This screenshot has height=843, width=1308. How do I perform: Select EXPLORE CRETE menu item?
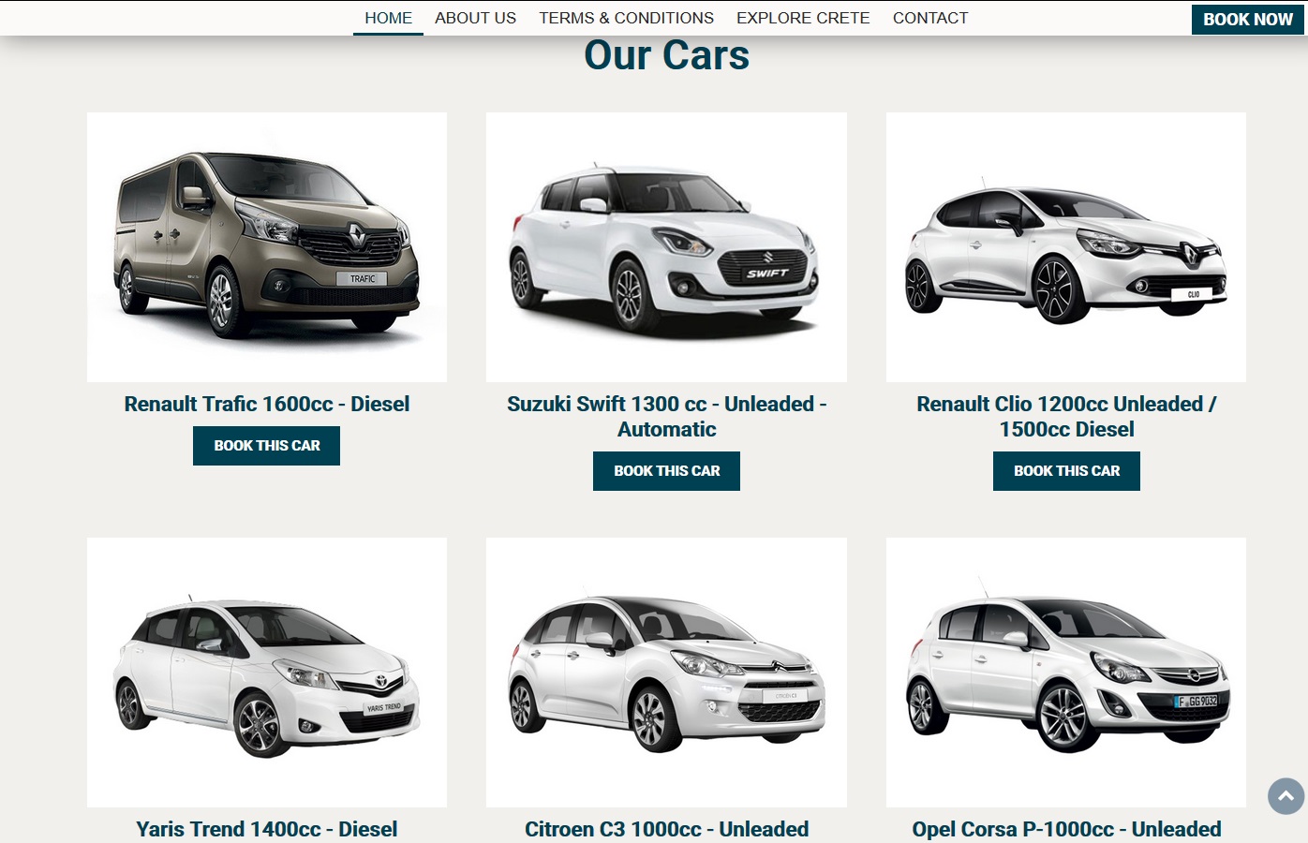[803, 18]
